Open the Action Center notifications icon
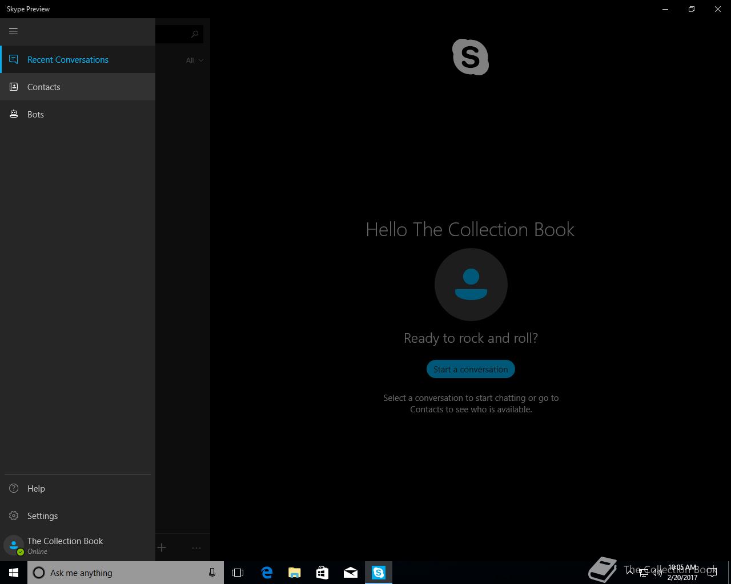The image size is (731, 584). point(712,573)
